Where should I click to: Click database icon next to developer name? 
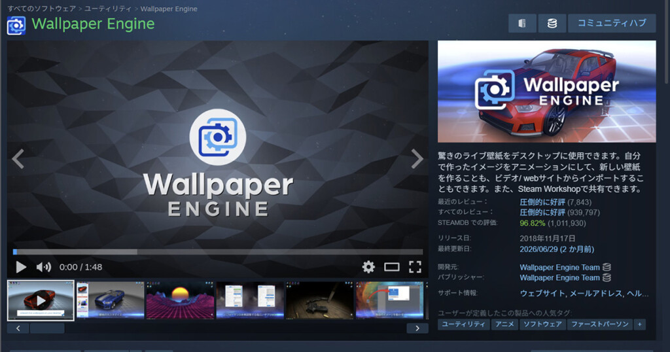(x=607, y=268)
